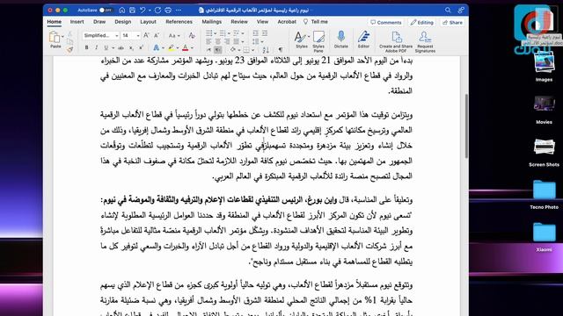Redo the last action
Screen dimensions: 563x316
(x=157, y=10)
